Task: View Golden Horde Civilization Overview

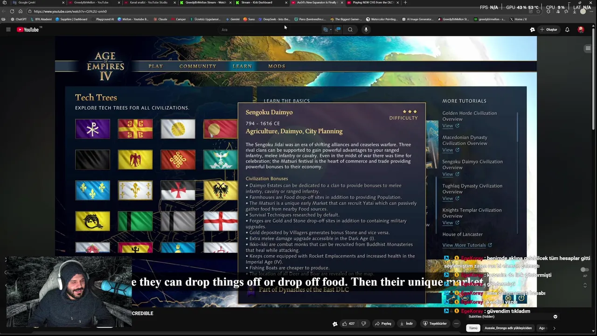Action: pyautogui.click(x=451, y=126)
